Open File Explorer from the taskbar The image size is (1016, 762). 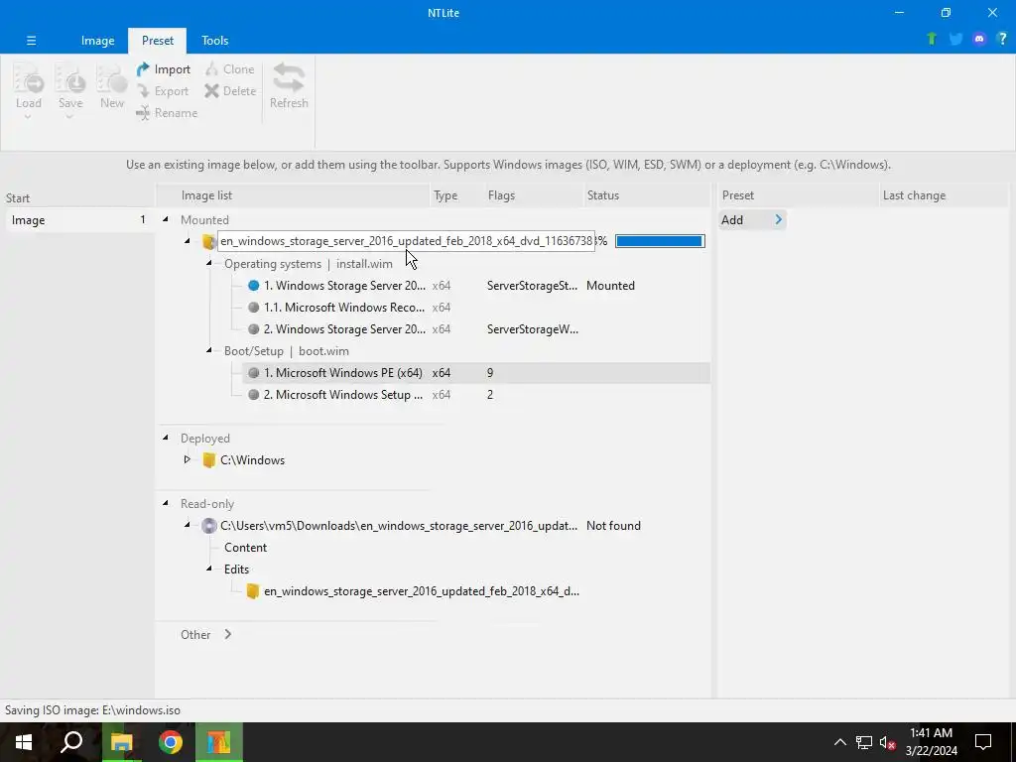click(x=121, y=742)
